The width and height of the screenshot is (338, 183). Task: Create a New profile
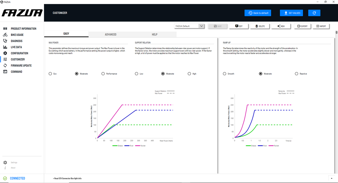[x=281, y=26]
